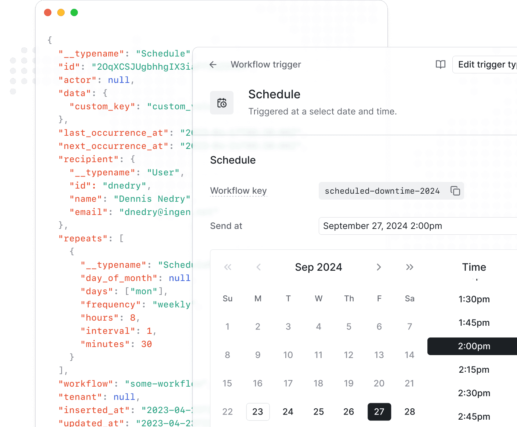Image resolution: width=517 pixels, height=427 pixels.
Task: Deselect the highlighted September 27 date
Action: pos(379,412)
